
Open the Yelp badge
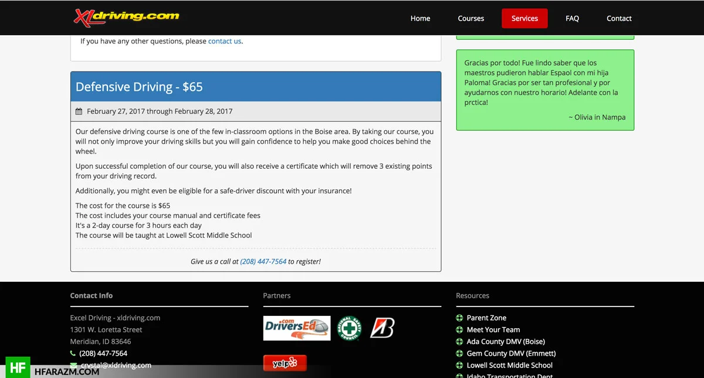click(285, 363)
